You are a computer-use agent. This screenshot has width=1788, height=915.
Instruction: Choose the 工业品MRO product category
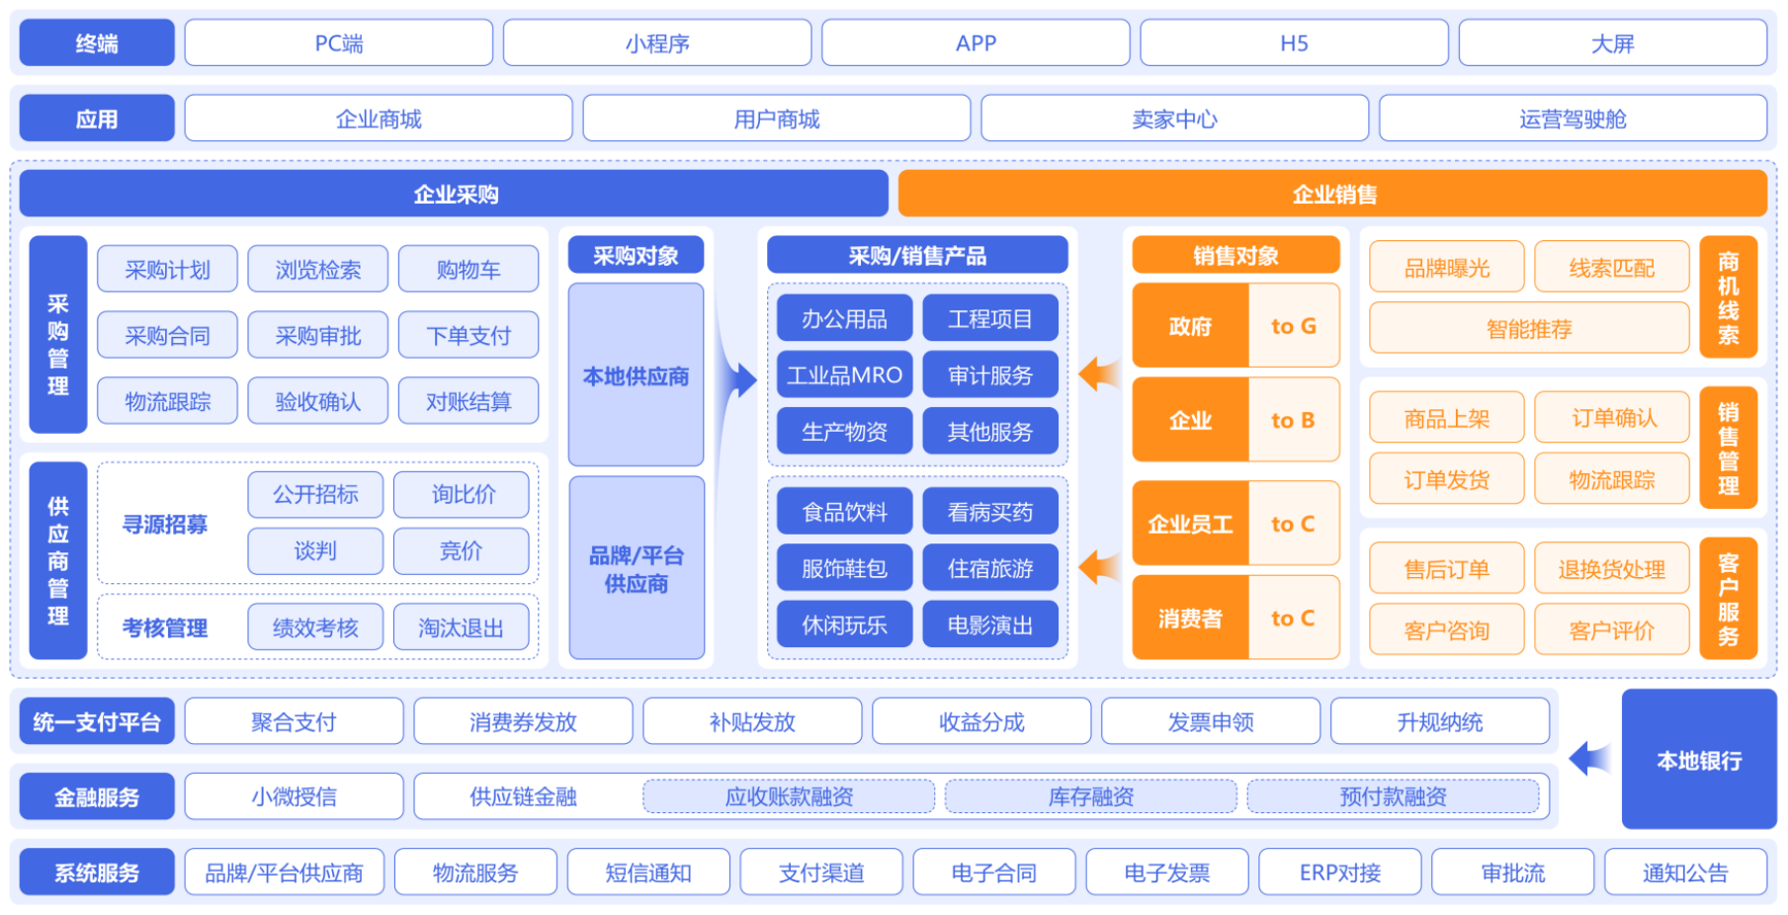(x=844, y=375)
